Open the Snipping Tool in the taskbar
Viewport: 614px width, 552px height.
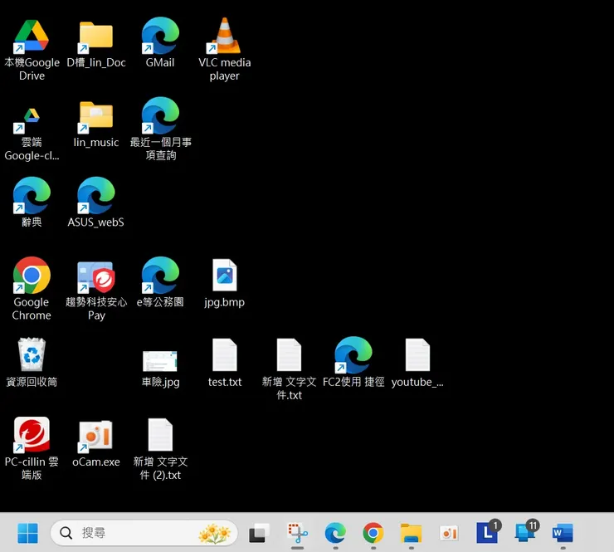pyautogui.click(x=298, y=533)
